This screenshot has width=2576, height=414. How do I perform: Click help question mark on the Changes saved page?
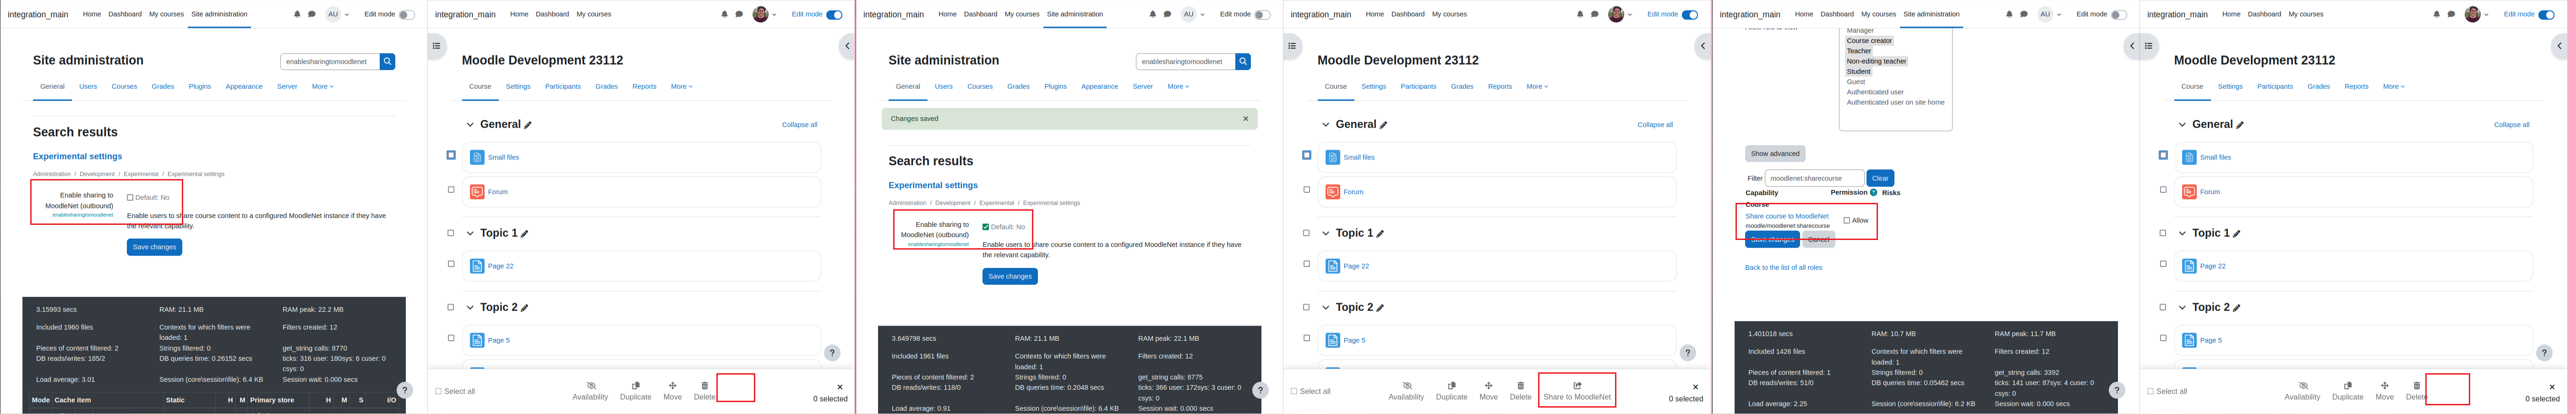click(1260, 390)
